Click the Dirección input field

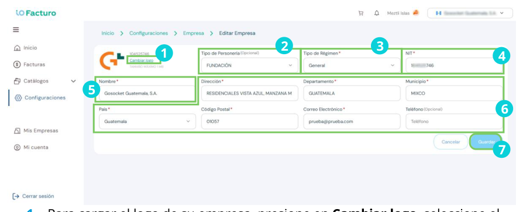pyautogui.click(x=249, y=93)
